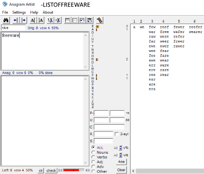Click the binoculars search icon
The height and width of the screenshot is (174, 204).
(6, 20)
